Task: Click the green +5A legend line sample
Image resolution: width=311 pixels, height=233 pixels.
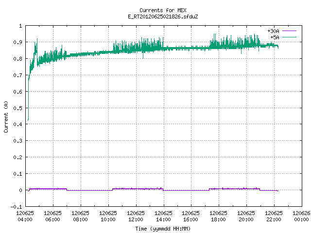Action: tap(289, 37)
